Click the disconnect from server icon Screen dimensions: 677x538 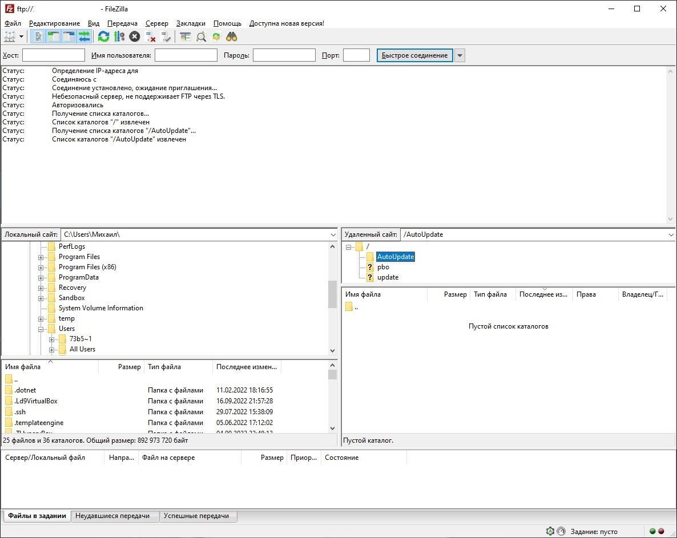[x=151, y=37]
